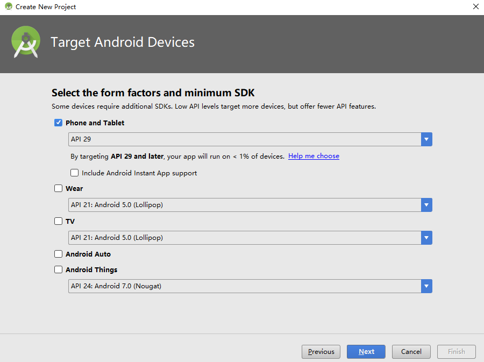Click the Android Things dropdown arrow

(x=426, y=286)
